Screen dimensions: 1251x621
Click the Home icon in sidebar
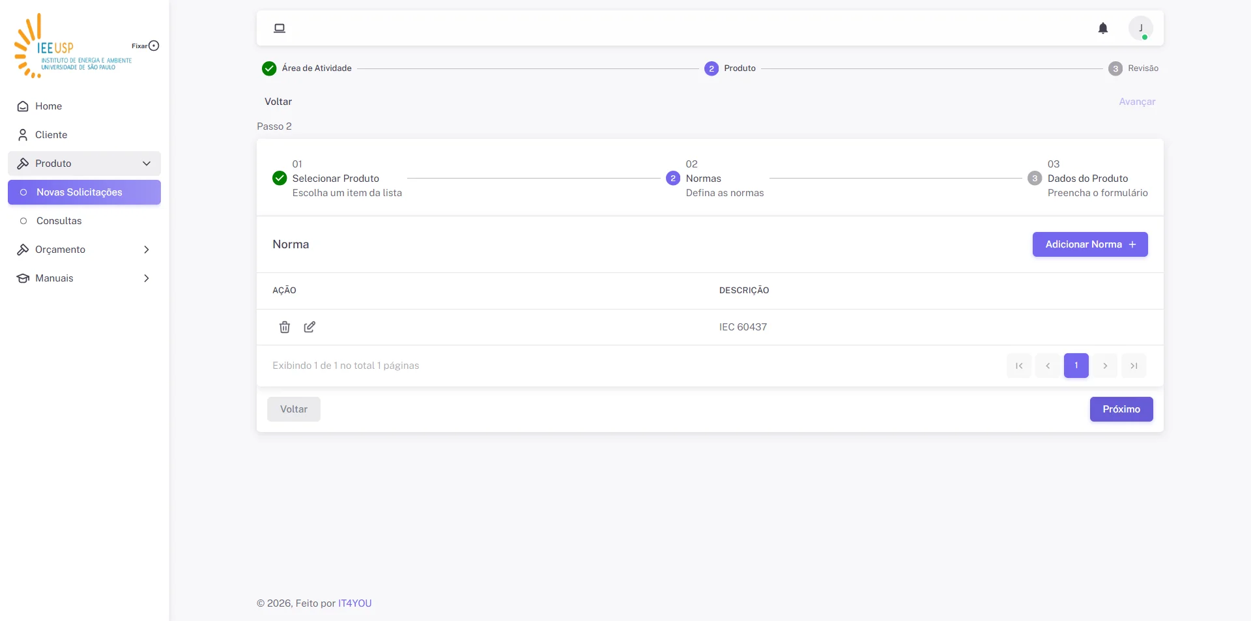[23, 106]
